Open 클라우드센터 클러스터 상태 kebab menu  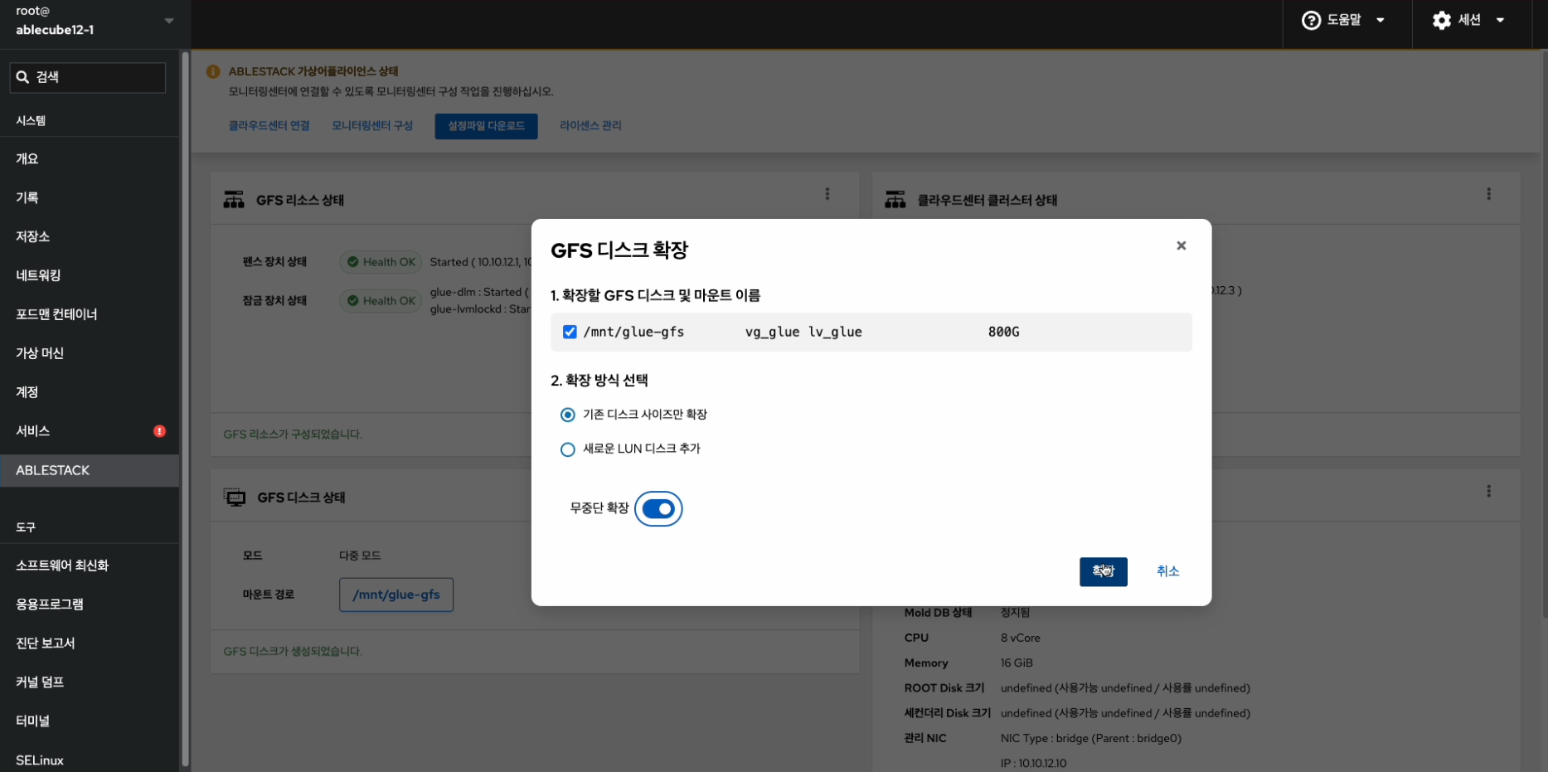pyautogui.click(x=1488, y=194)
